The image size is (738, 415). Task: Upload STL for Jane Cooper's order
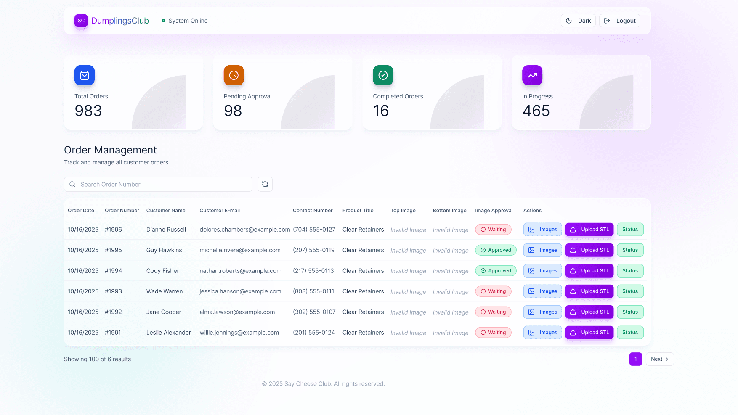[x=589, y=312]
